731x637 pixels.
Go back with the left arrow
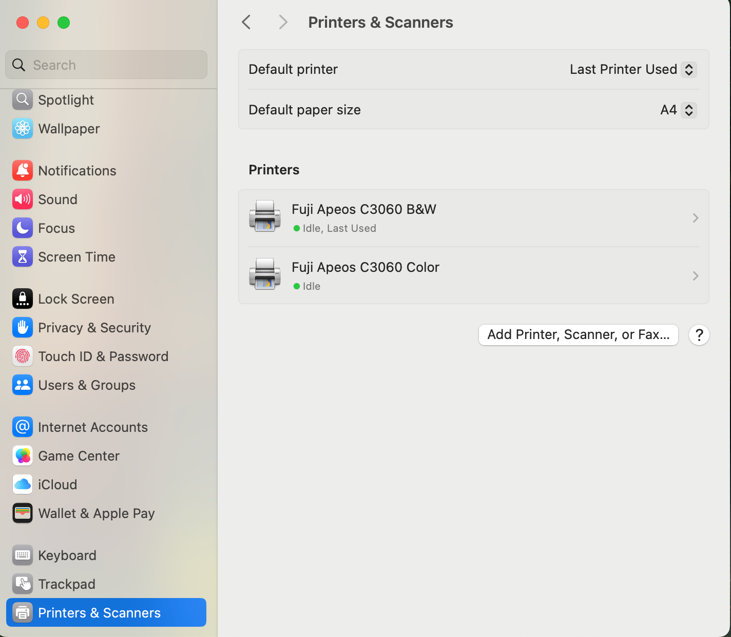[x=246, y=22]
